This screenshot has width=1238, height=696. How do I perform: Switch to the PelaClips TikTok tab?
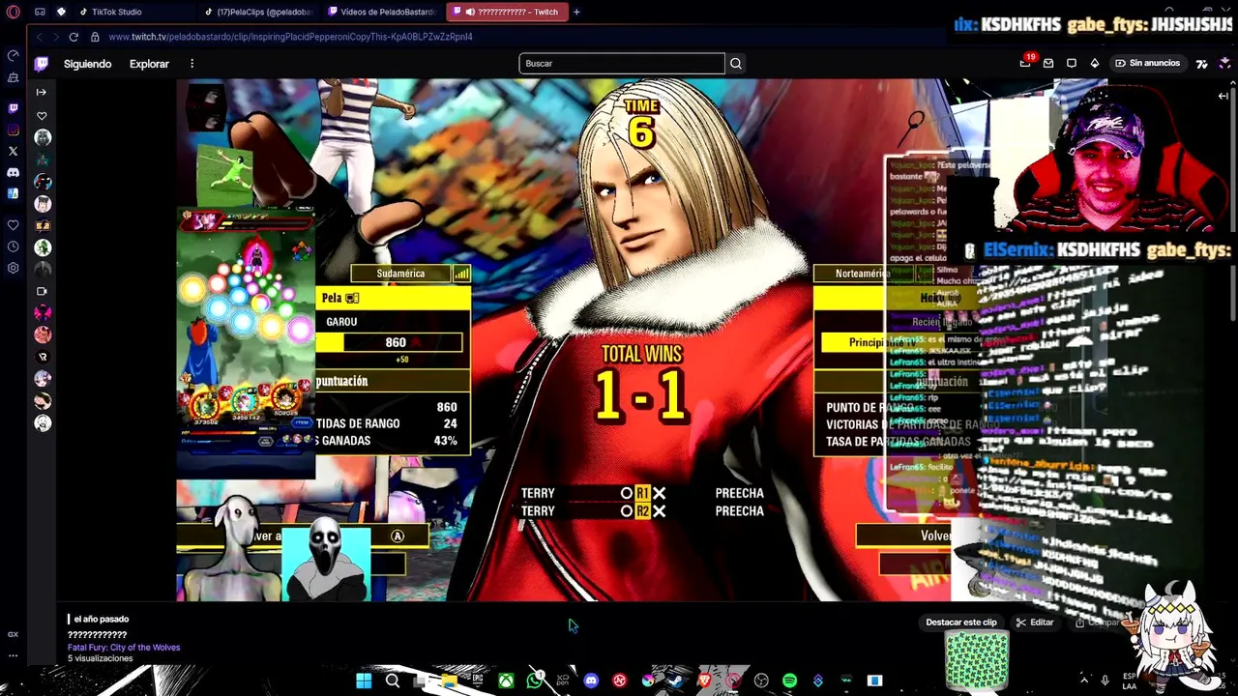click(x=258, y=12)
